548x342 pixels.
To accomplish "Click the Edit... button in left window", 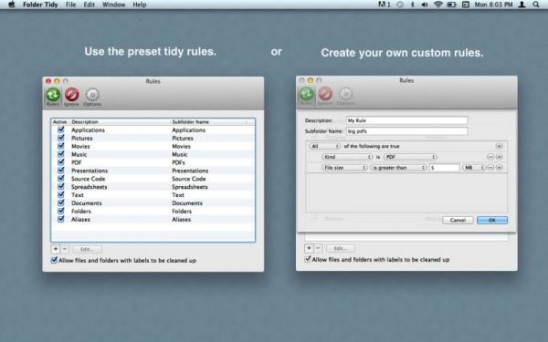I will [87, 249].
